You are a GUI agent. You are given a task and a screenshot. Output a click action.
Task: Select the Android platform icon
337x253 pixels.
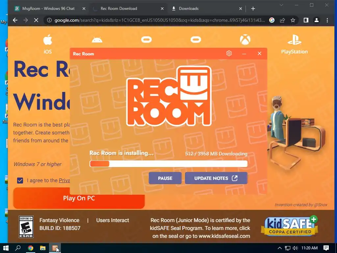(97, 40)
